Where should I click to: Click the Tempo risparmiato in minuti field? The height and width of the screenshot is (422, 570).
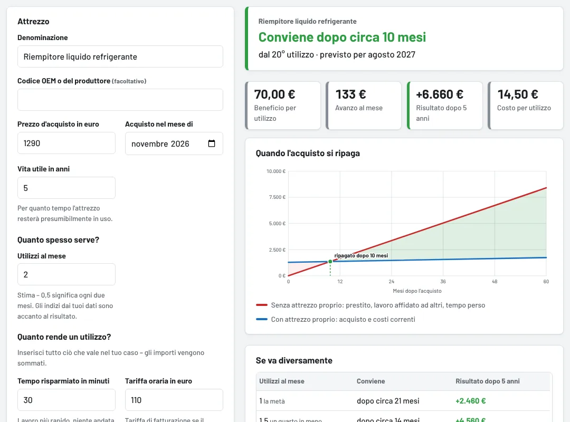point(66,400)
